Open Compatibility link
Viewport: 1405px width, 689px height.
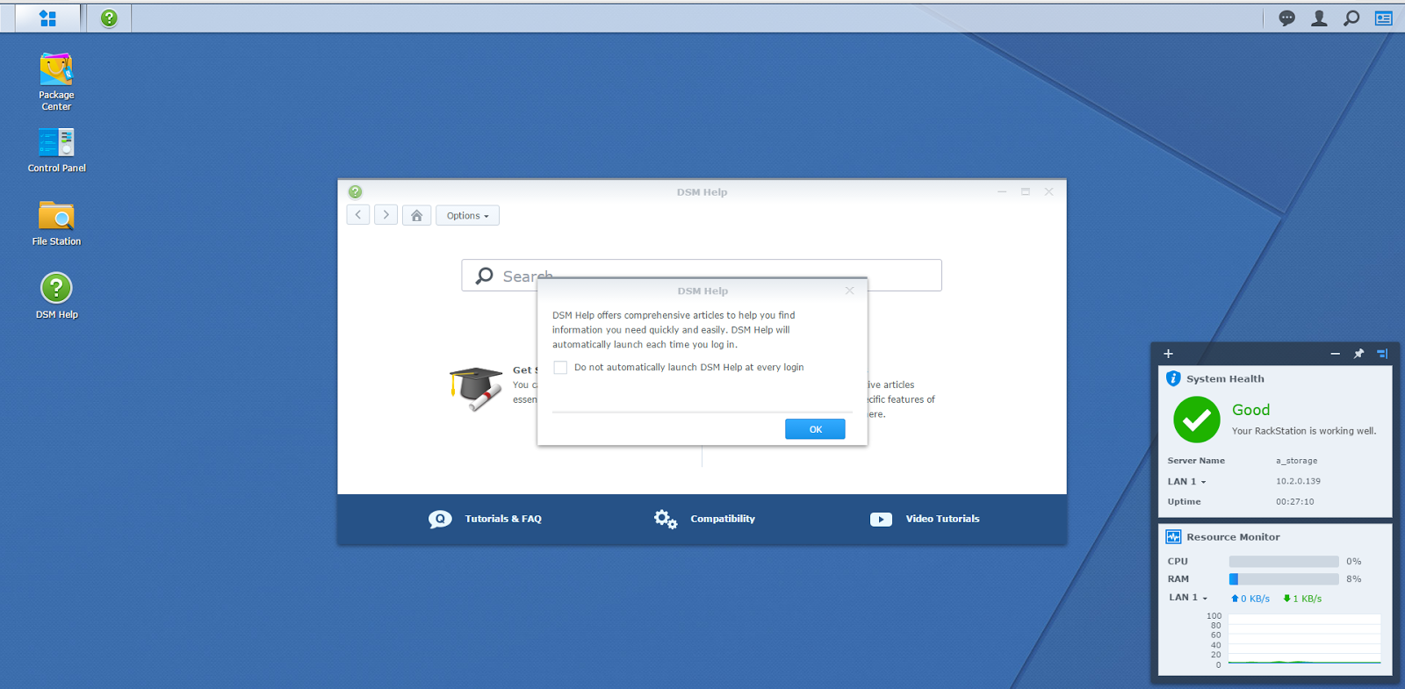click(x=723, y=519)
